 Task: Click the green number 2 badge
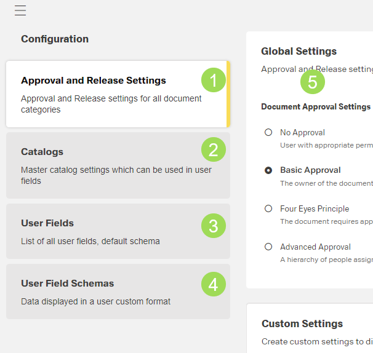coord(214,149)
